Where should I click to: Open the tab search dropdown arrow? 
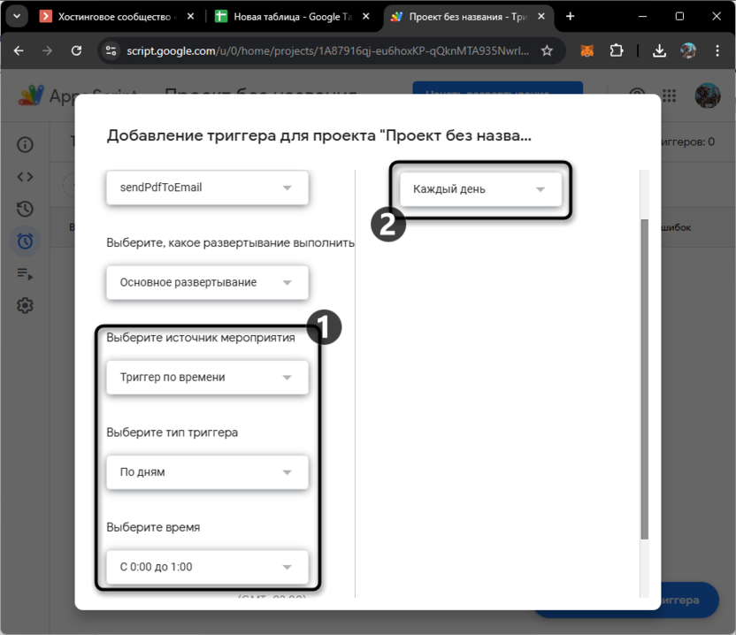(17, 17)
